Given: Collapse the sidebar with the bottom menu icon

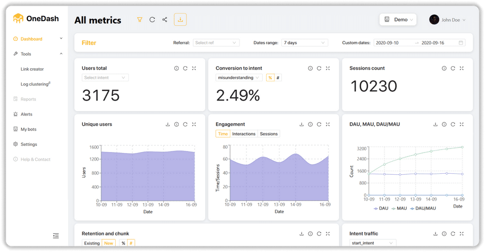Looking at the screenshot, I should (x=56, y=236).
